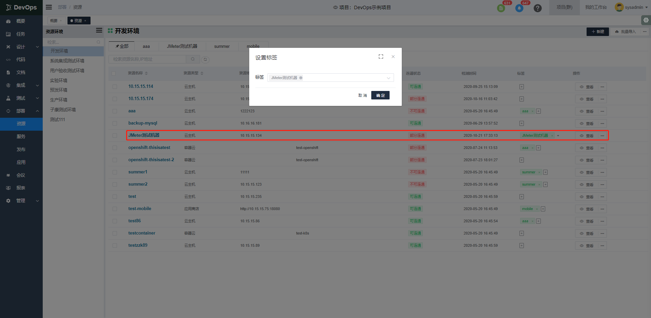Open the backup-mysql resource link
651x318 pixels.
(143, 123)
